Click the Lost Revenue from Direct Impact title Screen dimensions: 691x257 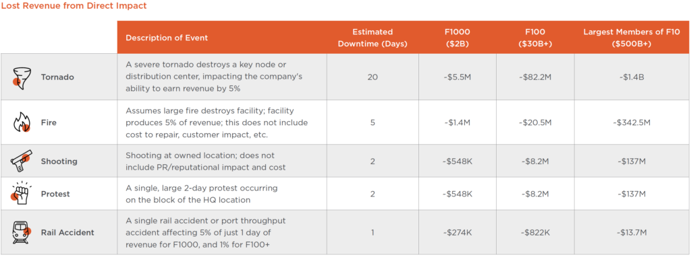pyautogui.click(x=74, y=6)
